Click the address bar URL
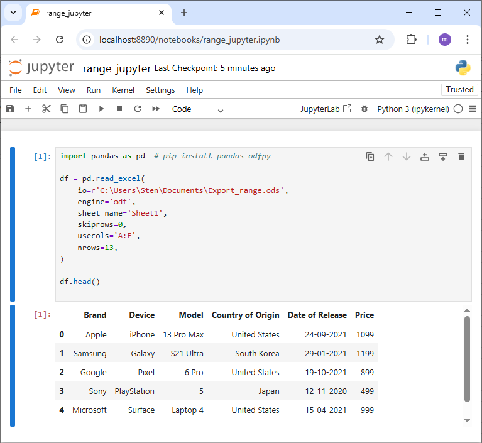The height and width of the screenshot is (443, 482). coord(189,40)
